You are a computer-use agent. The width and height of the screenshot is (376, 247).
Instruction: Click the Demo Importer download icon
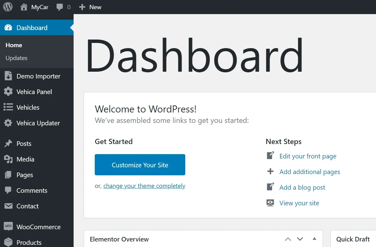point(8,76)
